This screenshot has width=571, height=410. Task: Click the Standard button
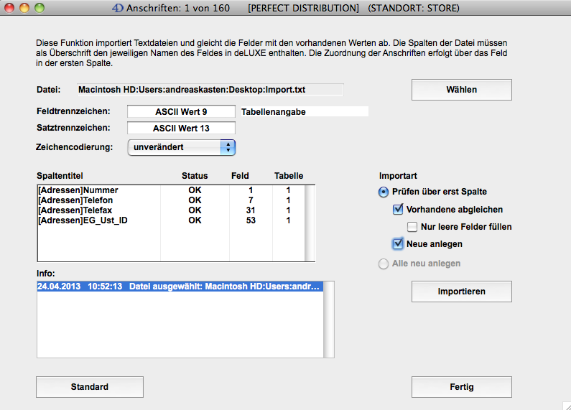(90, 387)
